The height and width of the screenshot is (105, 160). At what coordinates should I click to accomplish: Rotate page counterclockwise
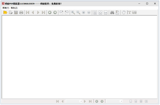click(67, 13)
